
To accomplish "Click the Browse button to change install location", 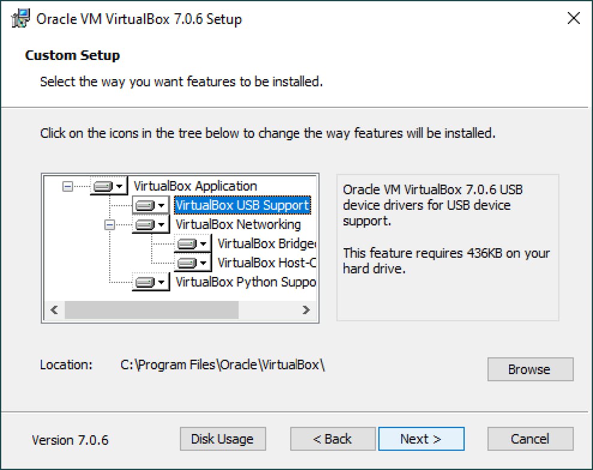I will click(530, 369).
